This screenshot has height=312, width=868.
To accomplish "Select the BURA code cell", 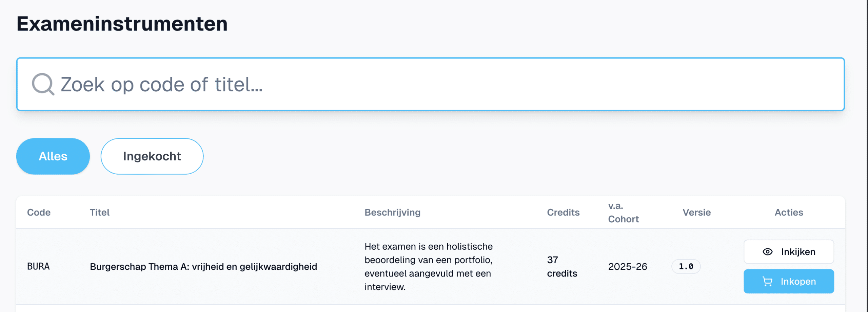I will pos(38,267).
